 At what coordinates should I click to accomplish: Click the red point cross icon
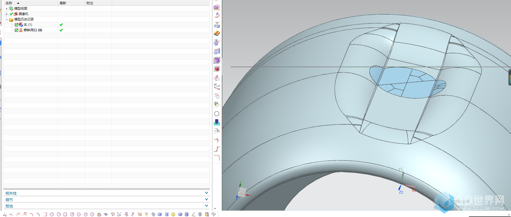pos(11,214)
